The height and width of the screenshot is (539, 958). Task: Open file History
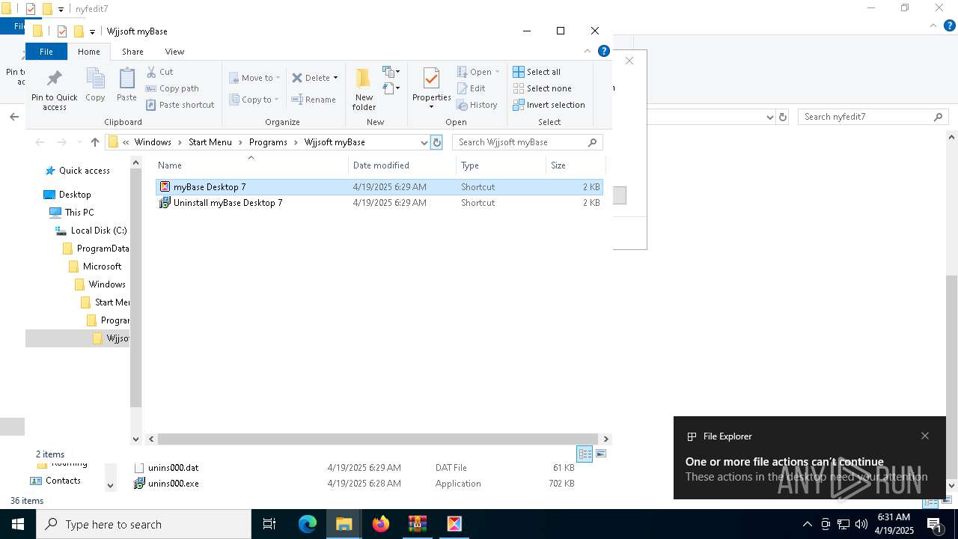coord(477,105)
